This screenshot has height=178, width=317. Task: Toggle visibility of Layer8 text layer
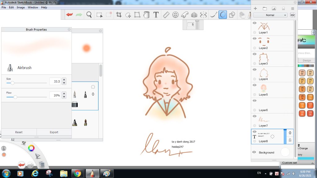click(x=254, y=132)
